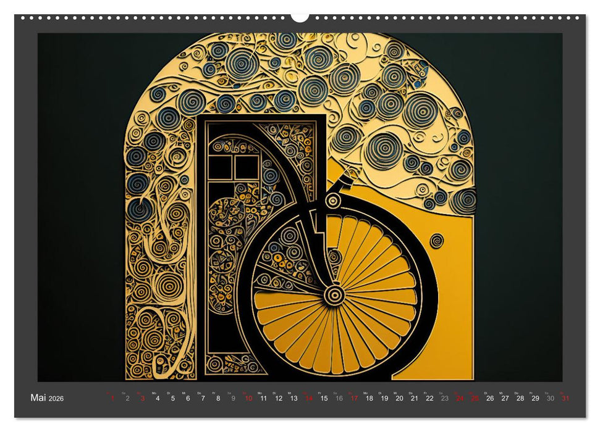Click the bicycle wheel center hub
Viewport: 600px width, 432px height.
coord(334,294)
